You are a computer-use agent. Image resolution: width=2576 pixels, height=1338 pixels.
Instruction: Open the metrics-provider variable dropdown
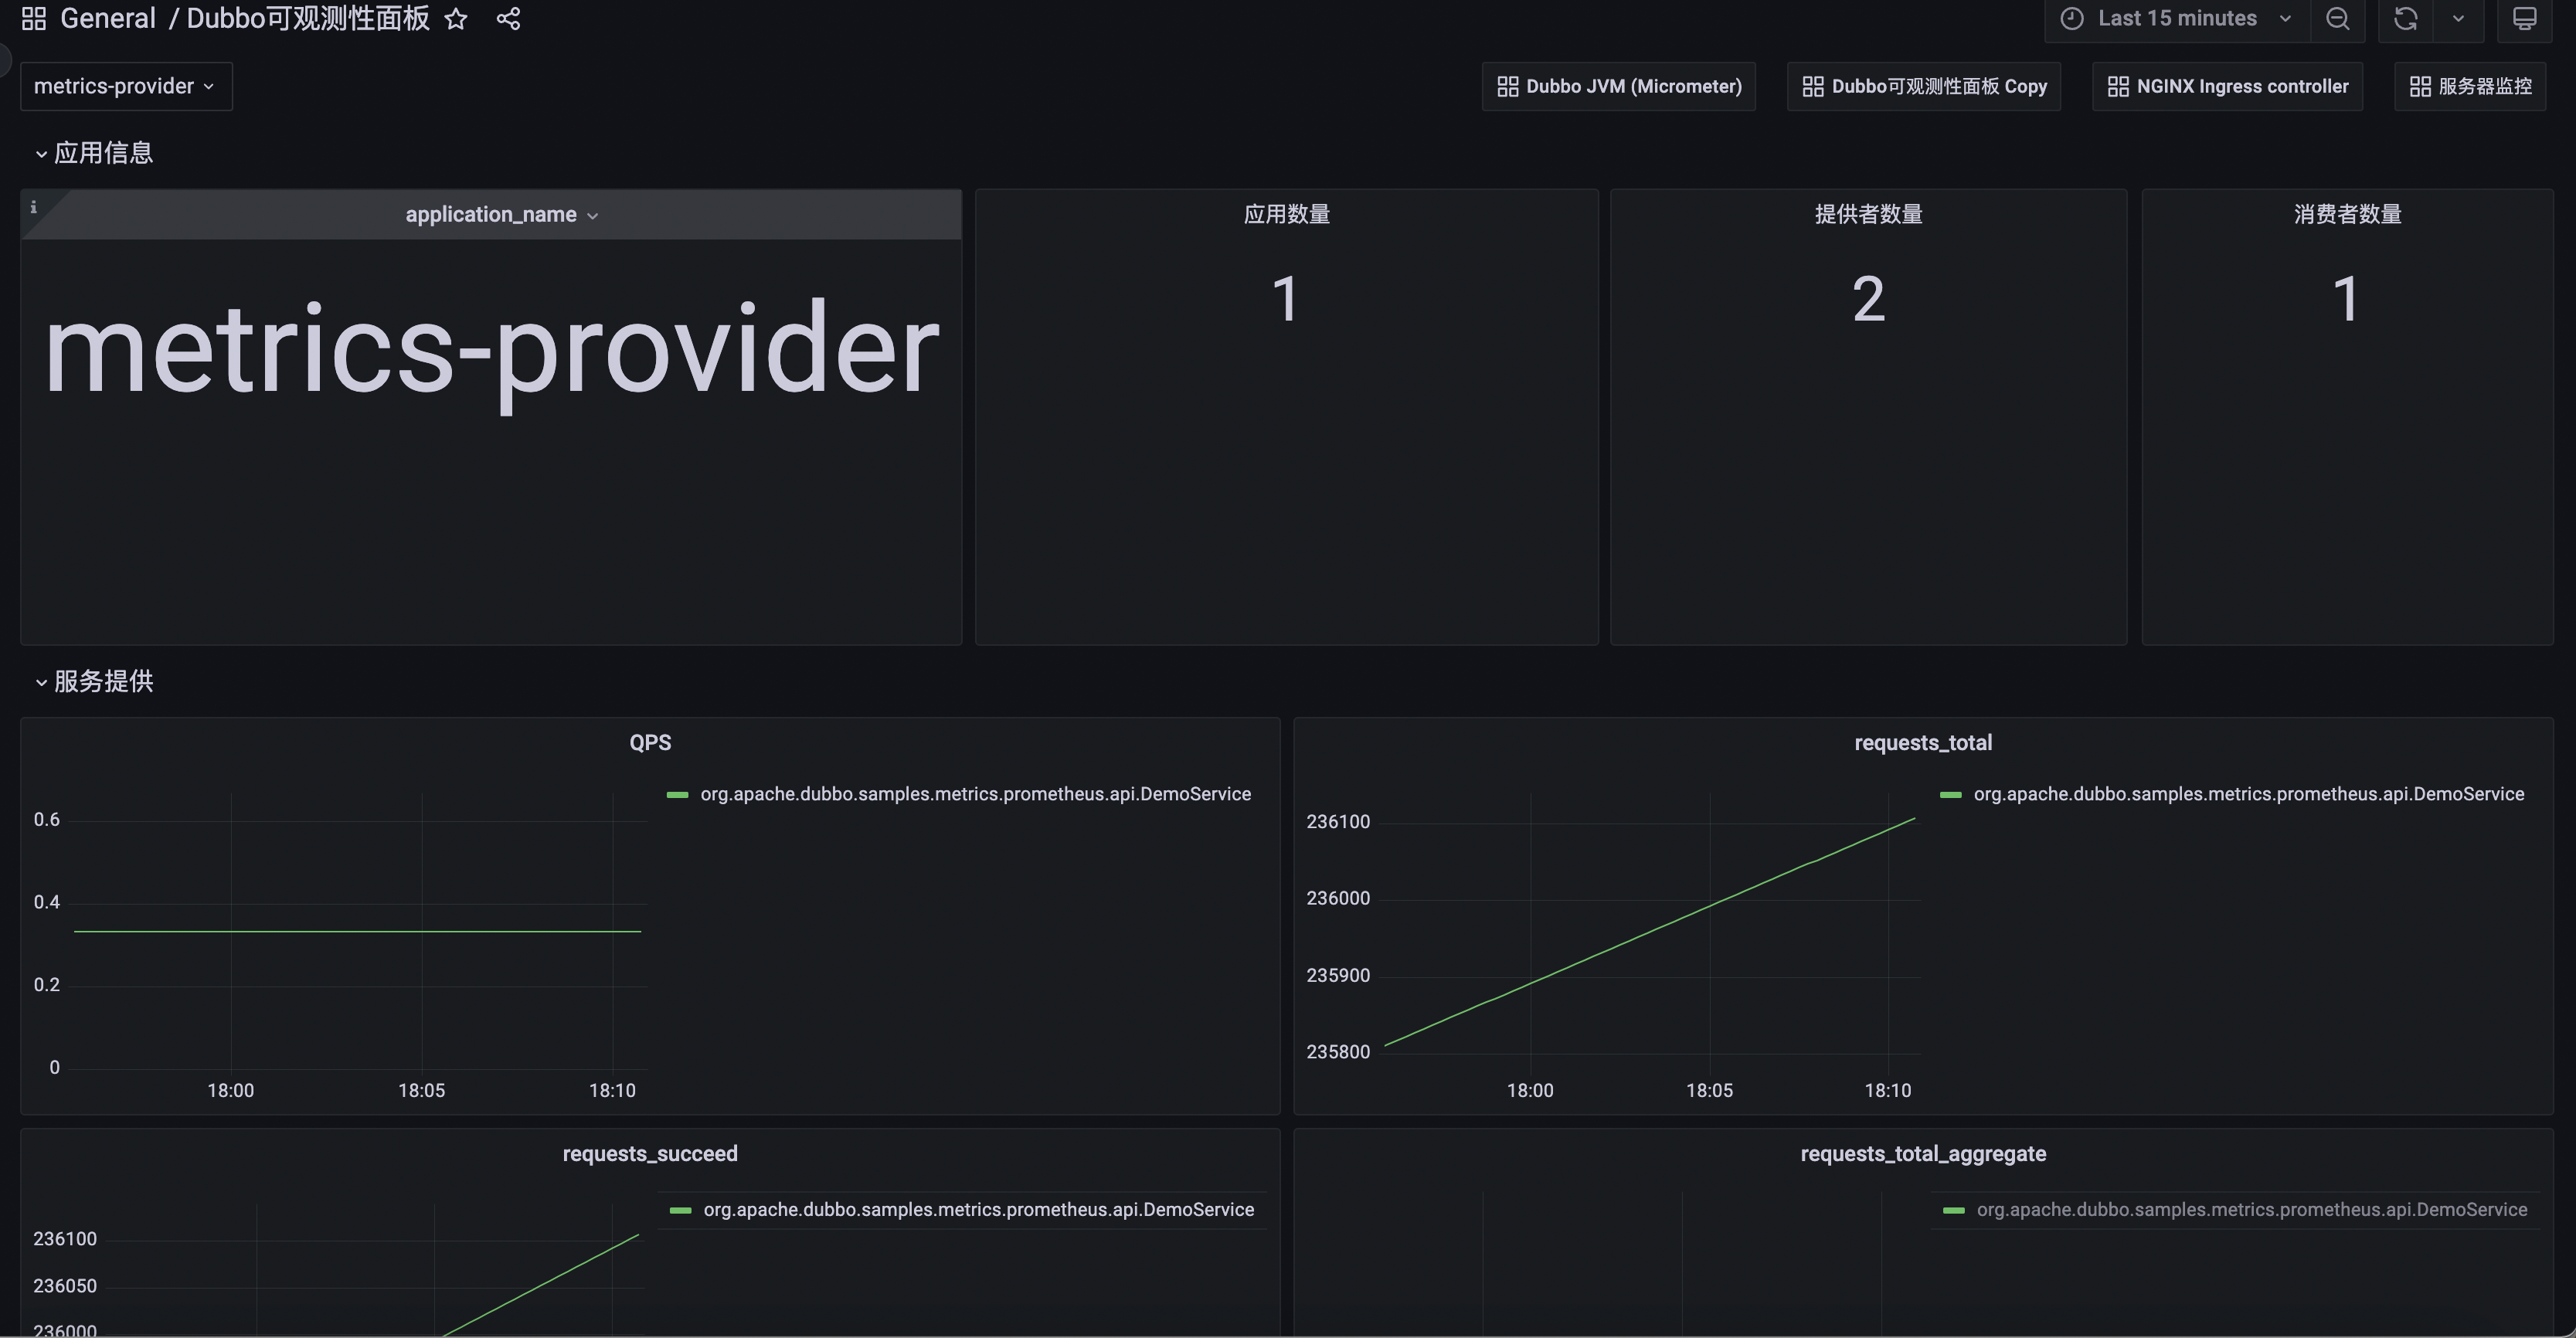coord(125,87)
